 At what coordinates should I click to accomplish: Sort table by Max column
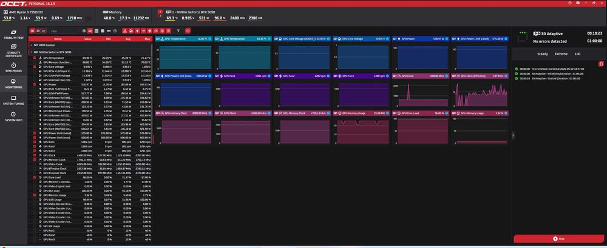(147, 39)
